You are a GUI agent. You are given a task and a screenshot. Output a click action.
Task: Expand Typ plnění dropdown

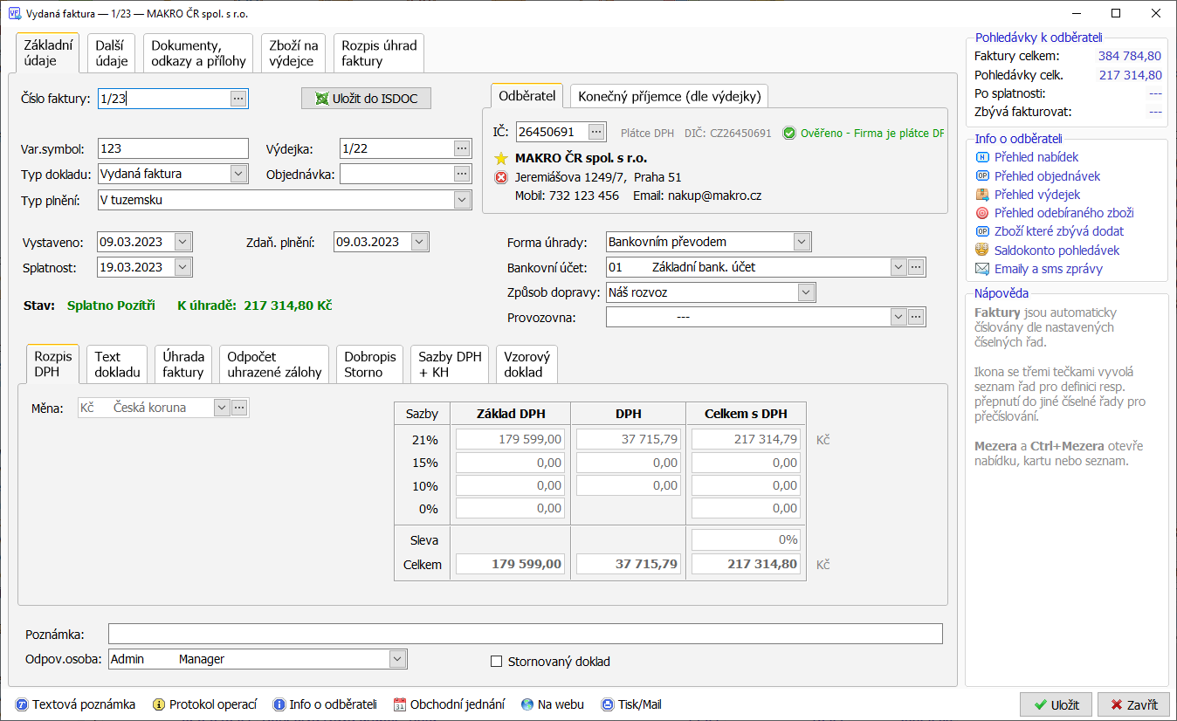[463, 200]
